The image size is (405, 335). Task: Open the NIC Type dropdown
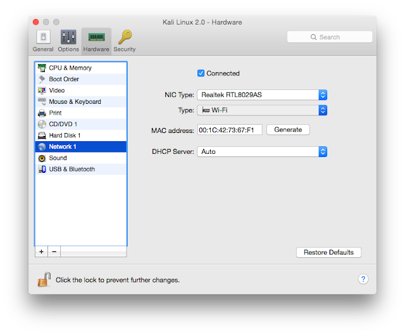262,95
